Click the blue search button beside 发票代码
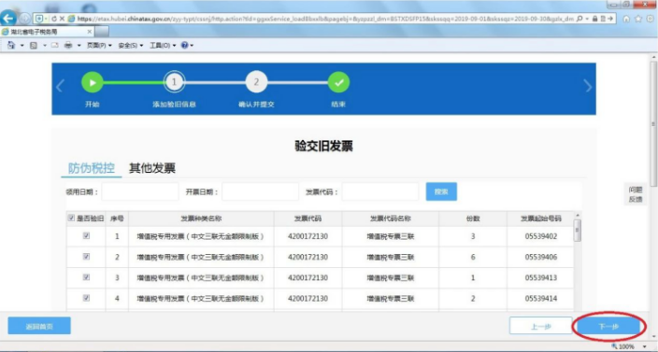Screen dimensions: 658x352 441,191
